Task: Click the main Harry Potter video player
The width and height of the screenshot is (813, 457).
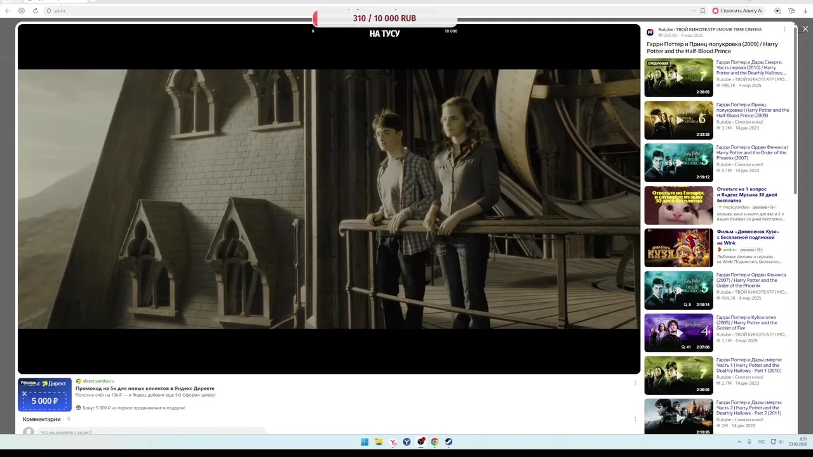Action: 329,199
